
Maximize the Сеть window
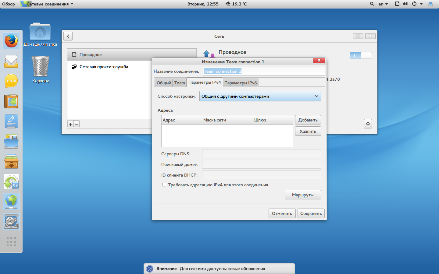coord(358,36)
